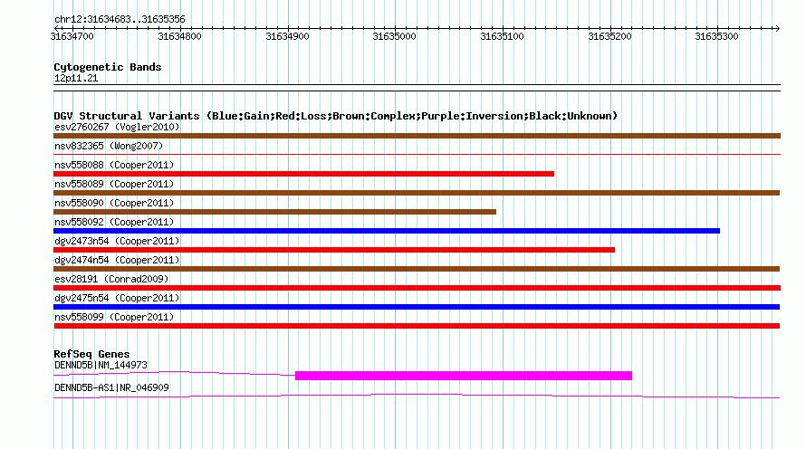Open variant nsv558088 (Cooper2011) label
This screenshot has height=449, width=806.
(114, 165)
